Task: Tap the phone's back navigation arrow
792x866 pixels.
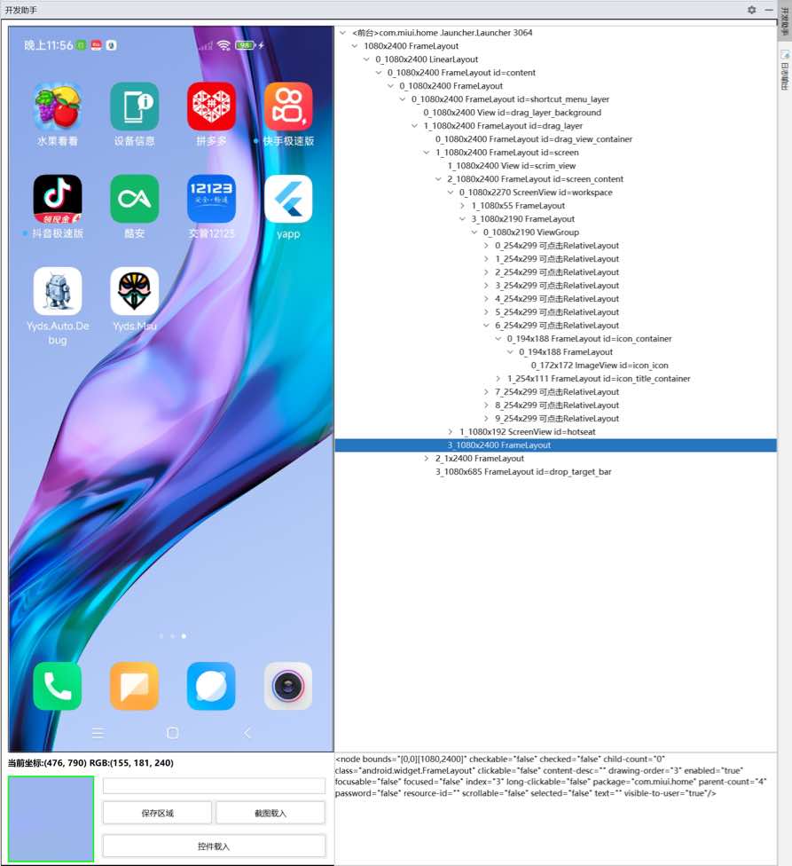Action: 247,733
